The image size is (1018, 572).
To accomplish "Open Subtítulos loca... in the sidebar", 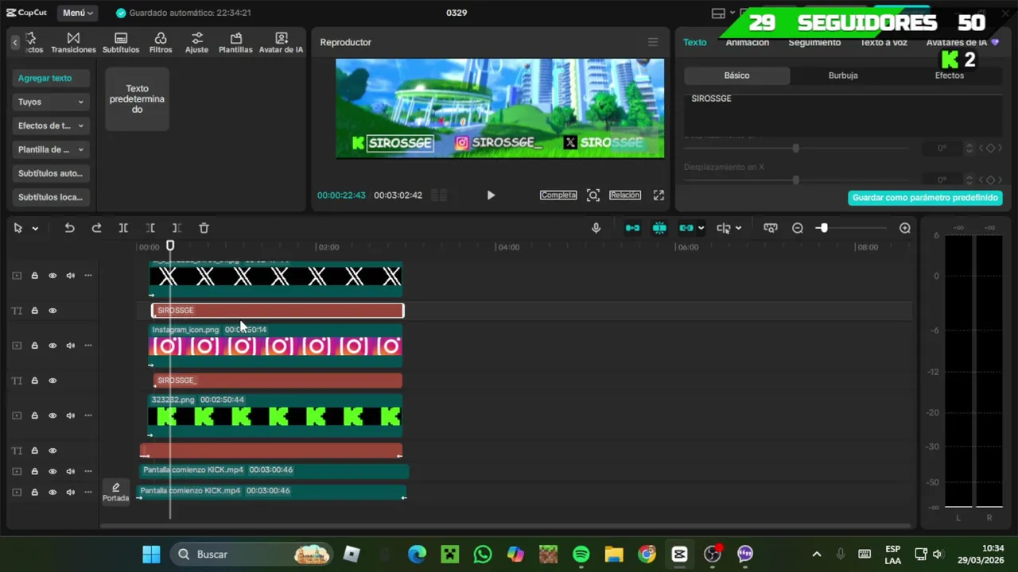I will tap(51, 197).
